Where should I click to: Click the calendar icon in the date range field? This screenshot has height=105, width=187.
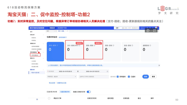(x=107, y=71)
